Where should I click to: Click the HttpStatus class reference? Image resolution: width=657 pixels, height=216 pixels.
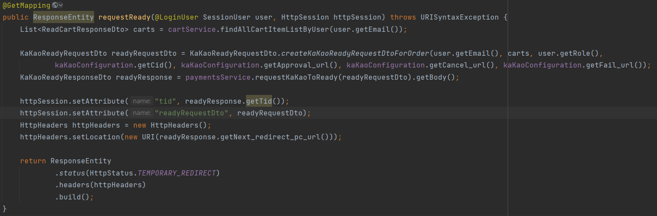coord(111,173)
